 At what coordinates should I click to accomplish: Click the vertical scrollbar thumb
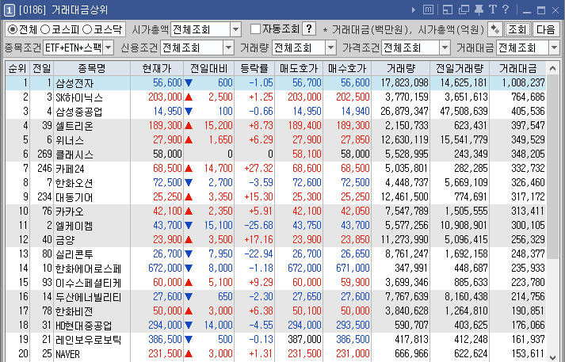coord(552,167)
